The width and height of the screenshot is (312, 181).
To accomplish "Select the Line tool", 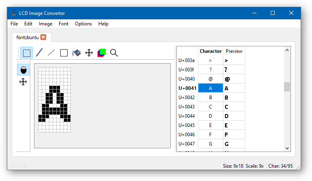I will [x=51, y=53].
